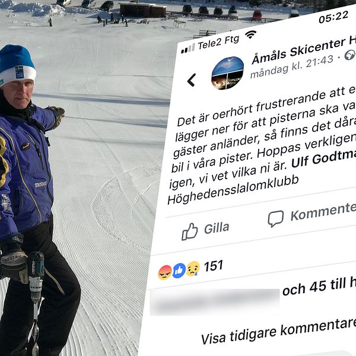The width and height of the screenshot is (356, 356).
Task: Click the globe public visibility icon
Action: pyautogui.click(x=350, y=55)
